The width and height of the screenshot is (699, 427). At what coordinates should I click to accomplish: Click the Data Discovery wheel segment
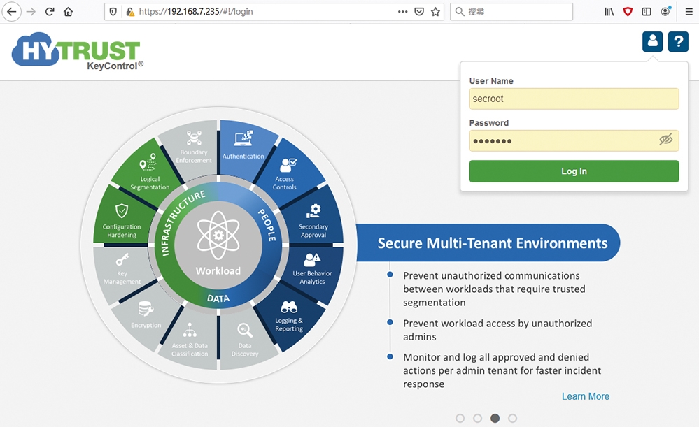(245, 340)
